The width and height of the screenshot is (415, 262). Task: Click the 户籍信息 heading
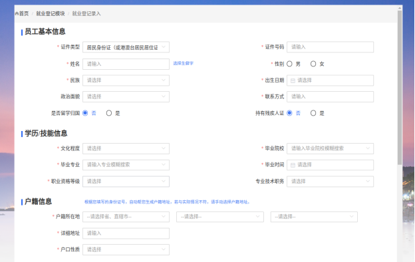tap(38, 201)
